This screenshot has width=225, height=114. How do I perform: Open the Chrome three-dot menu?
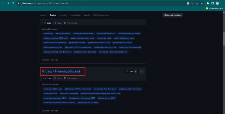click(x=222, y=3)
